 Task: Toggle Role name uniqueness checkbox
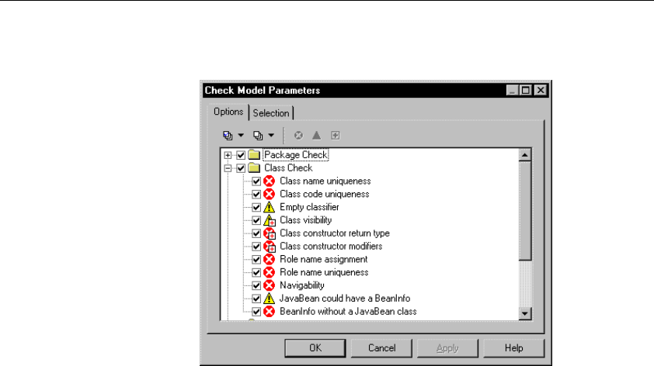[256, 273]
